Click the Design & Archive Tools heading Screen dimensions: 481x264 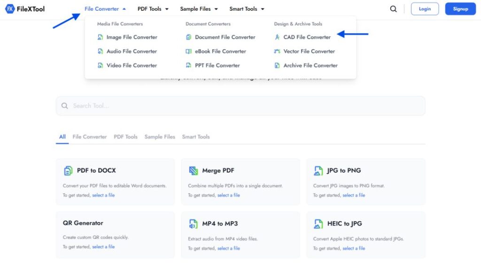coord(298,24)
